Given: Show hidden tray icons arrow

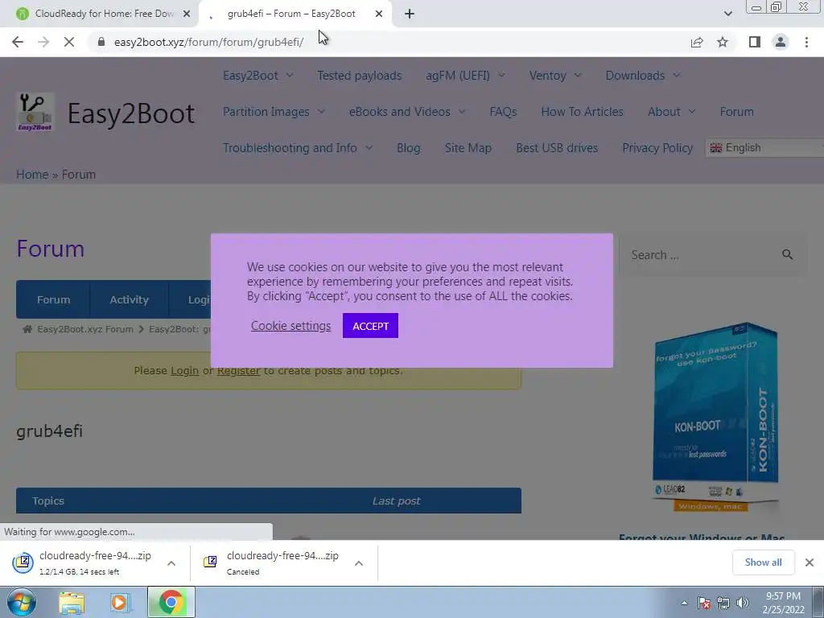Looking at the screenshot, I should [x=684, y=604].
